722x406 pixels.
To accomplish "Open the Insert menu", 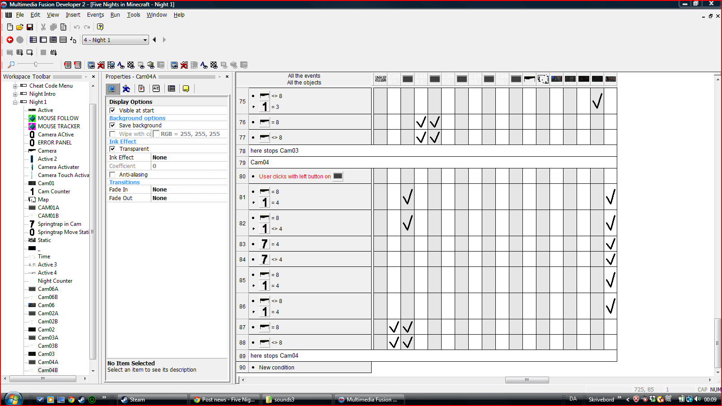I will 73,14.
